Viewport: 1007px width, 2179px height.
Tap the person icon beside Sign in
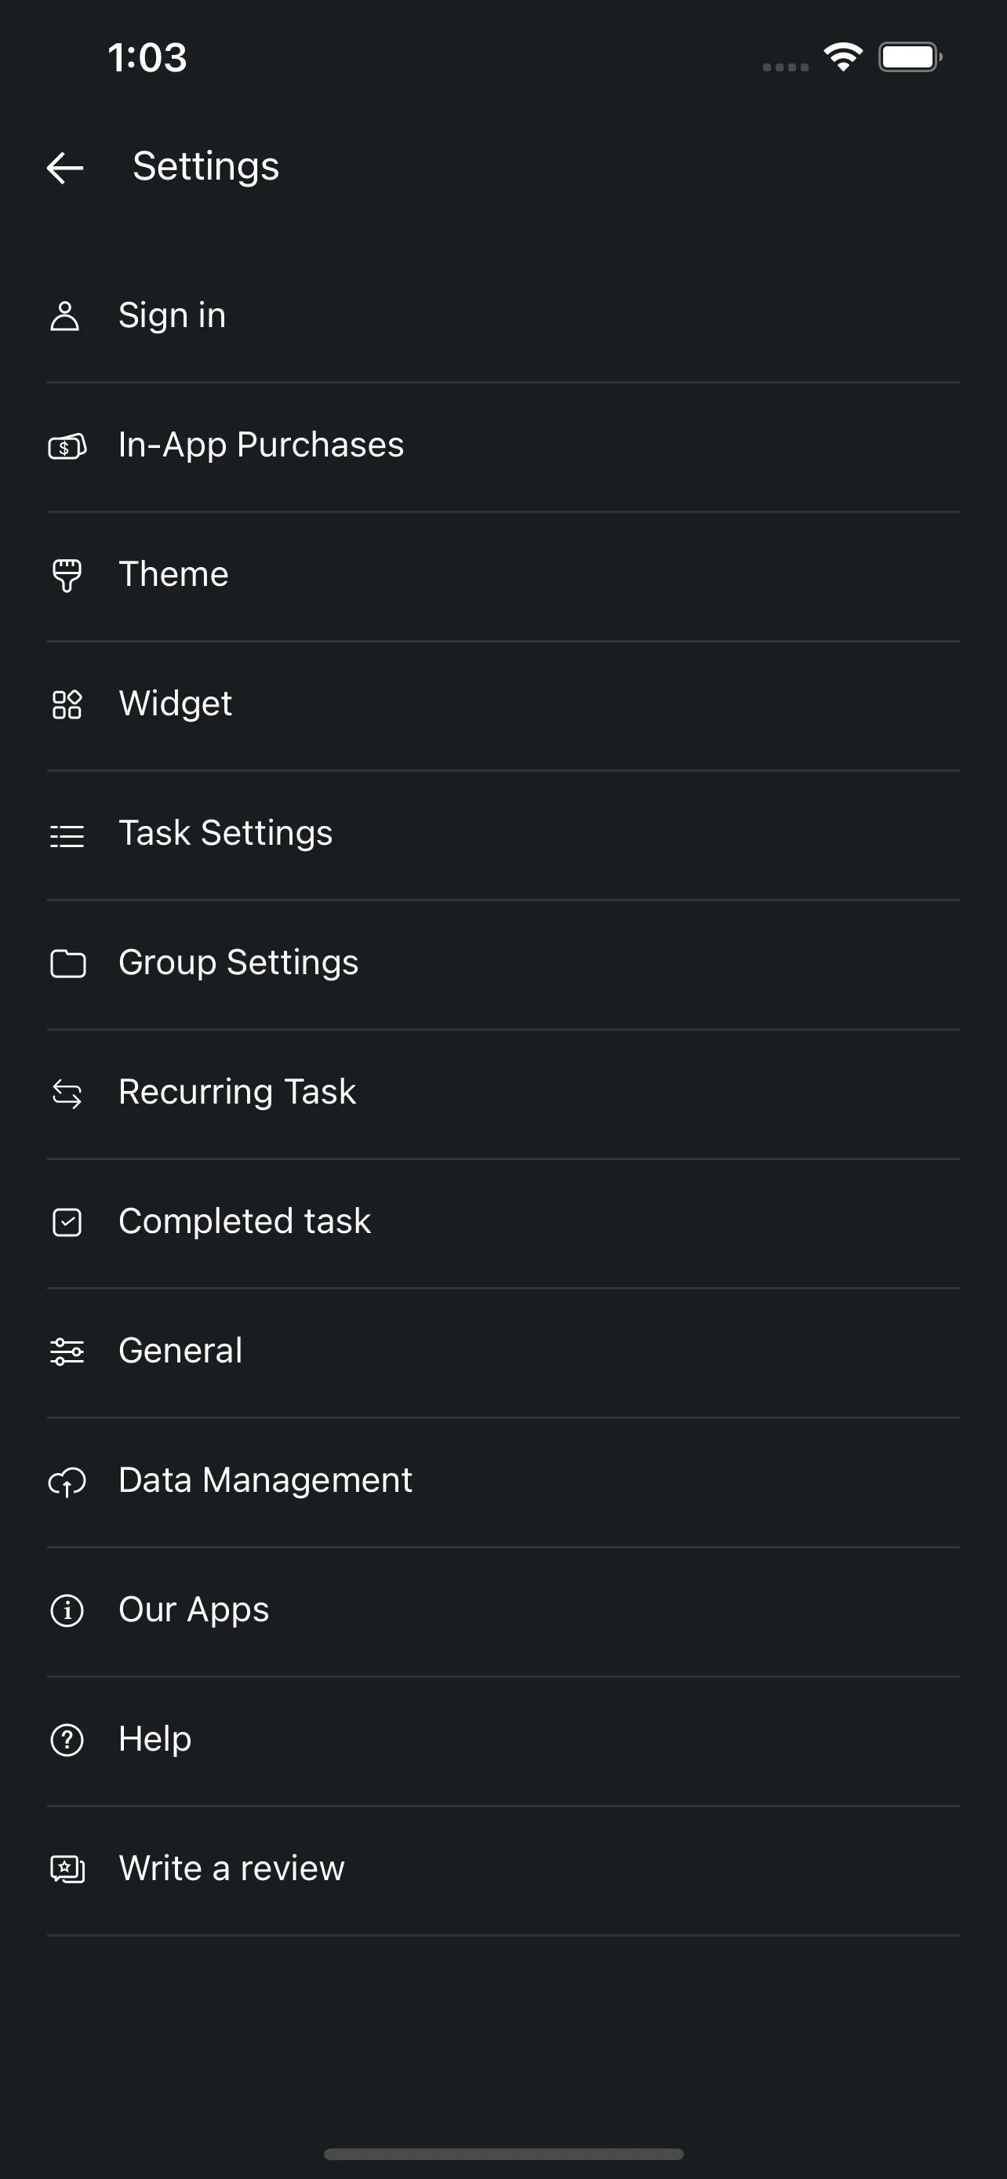point(65,315)
